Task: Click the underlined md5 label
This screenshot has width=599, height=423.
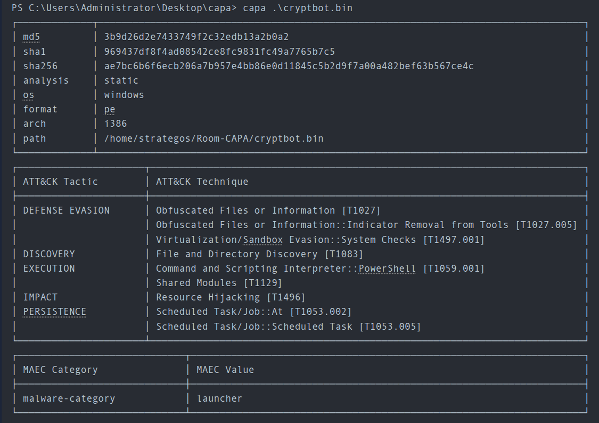Action: click(31, 37)
